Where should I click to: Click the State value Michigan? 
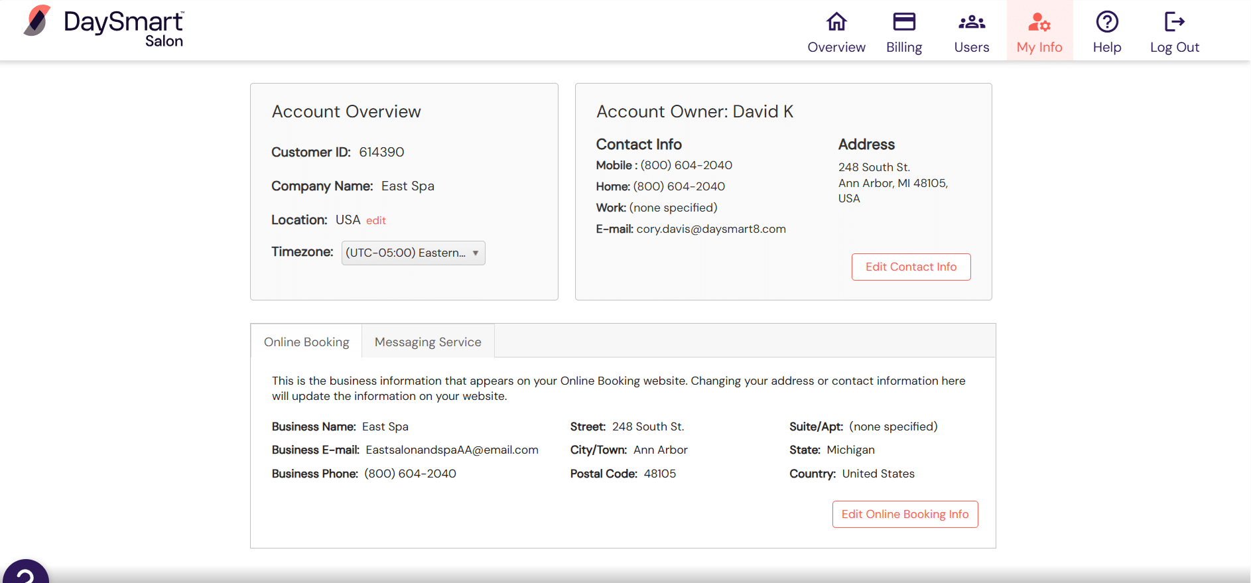click(x=851, y=450)
